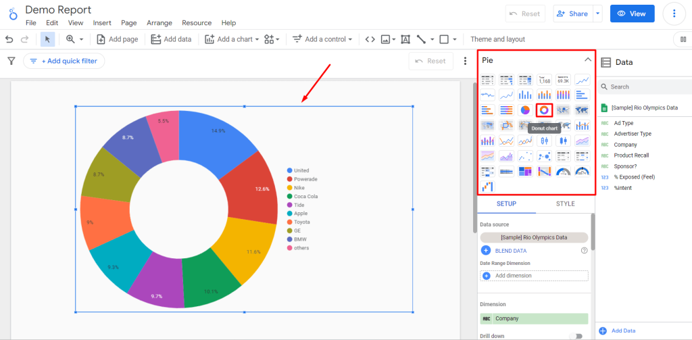Select the bubble chart type
Screen dimensions: 692x340
pyautogui.click(x=544, y=156)
